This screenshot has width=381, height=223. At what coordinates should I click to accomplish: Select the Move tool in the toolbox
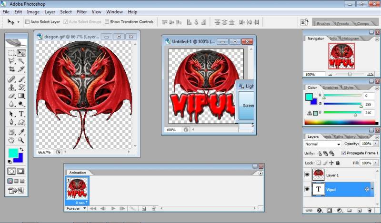[x=21, y=53]
